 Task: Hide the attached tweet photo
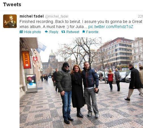pos(30,32)
